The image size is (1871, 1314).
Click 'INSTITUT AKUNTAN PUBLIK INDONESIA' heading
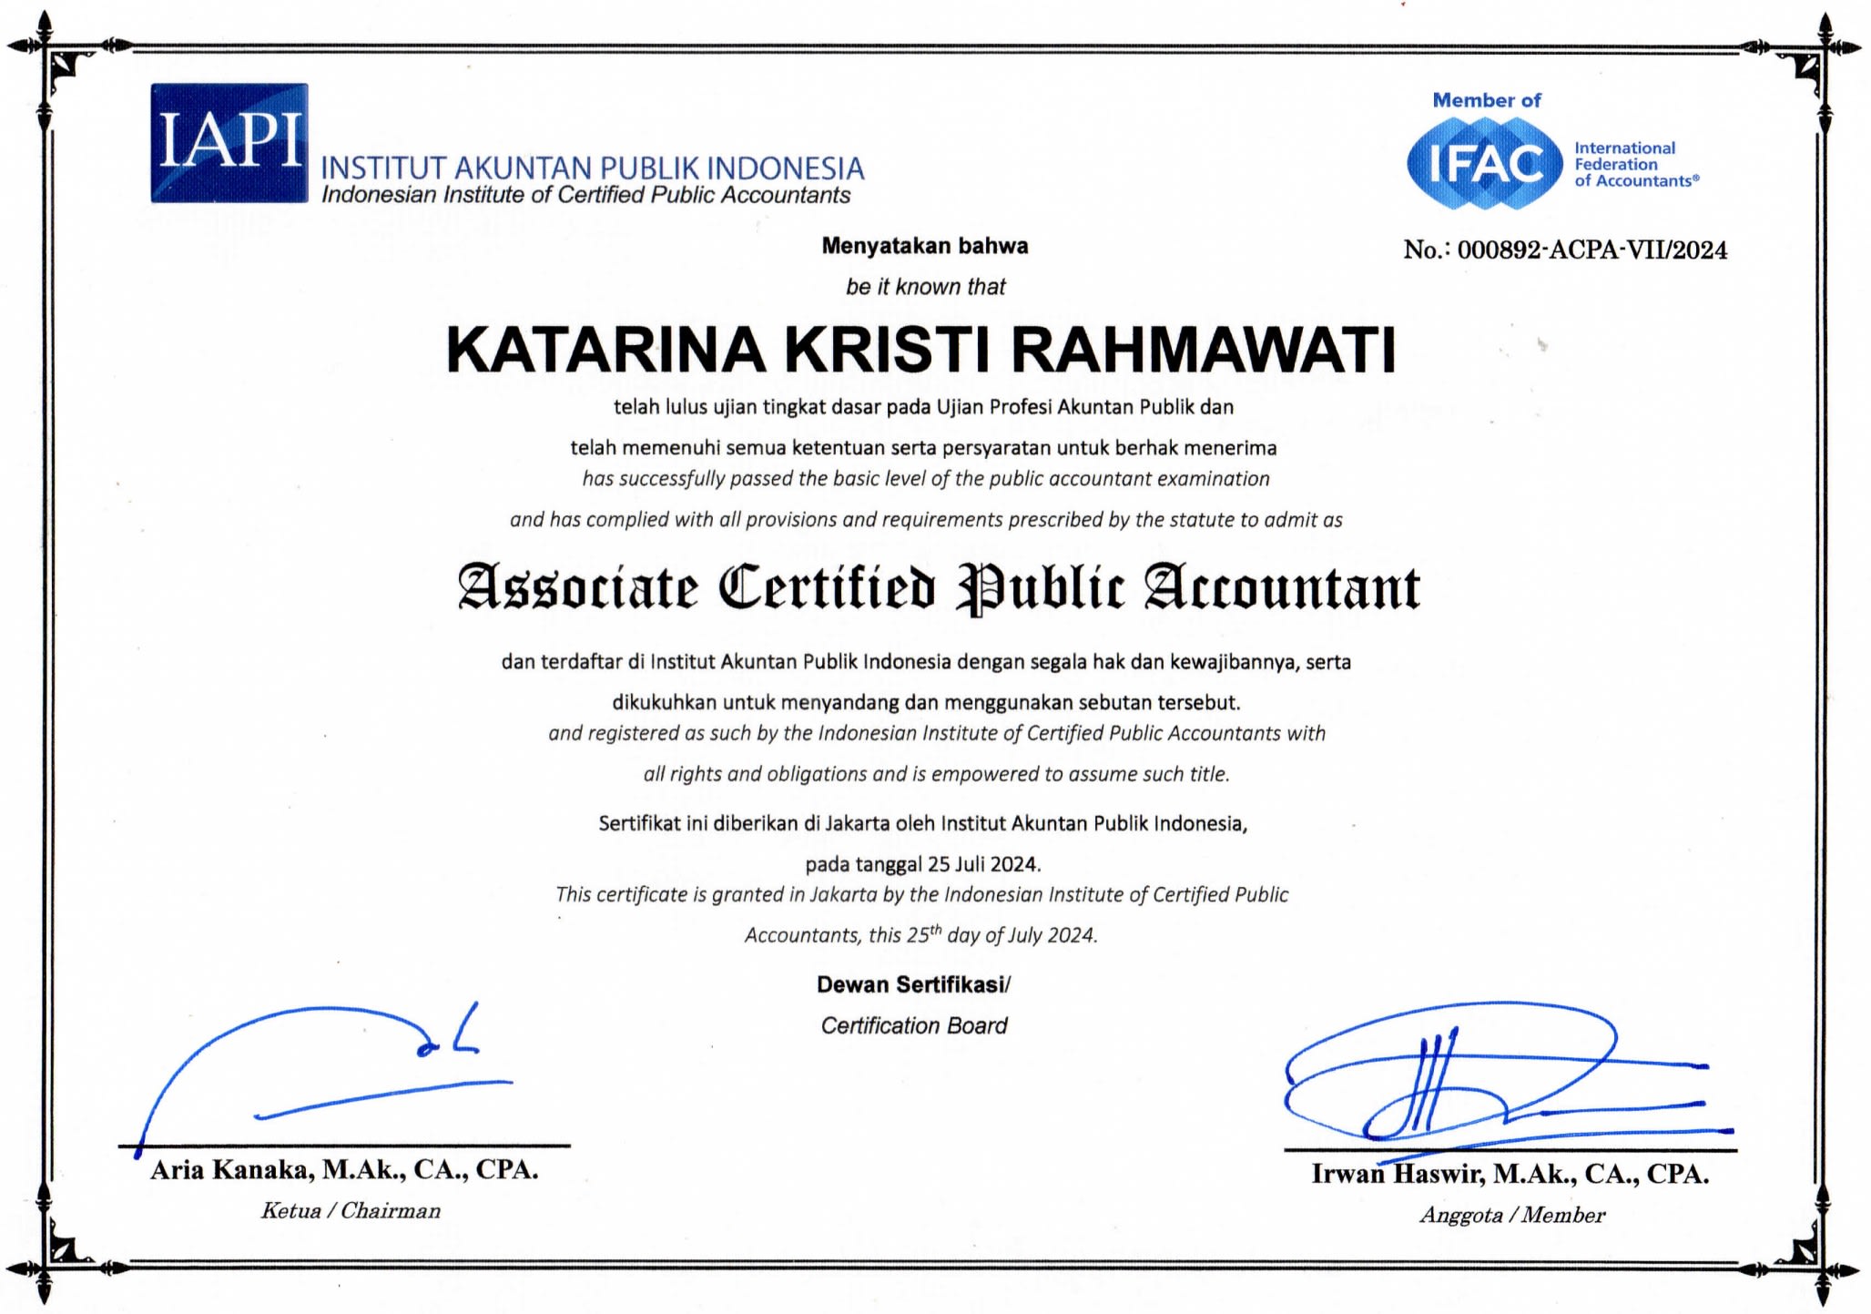(x=593, y=168)
